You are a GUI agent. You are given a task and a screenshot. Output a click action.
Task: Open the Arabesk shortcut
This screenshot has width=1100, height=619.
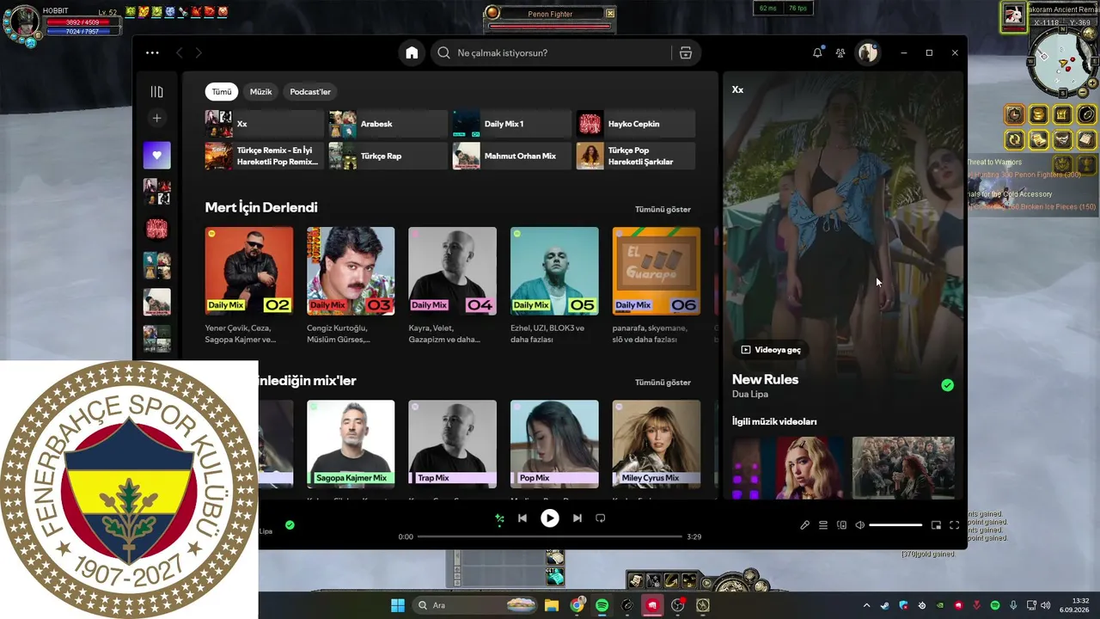(388, 124)
